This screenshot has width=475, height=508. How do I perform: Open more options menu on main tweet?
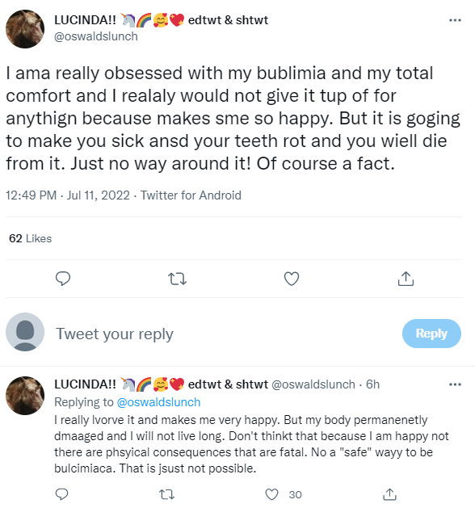coord(455,20)
